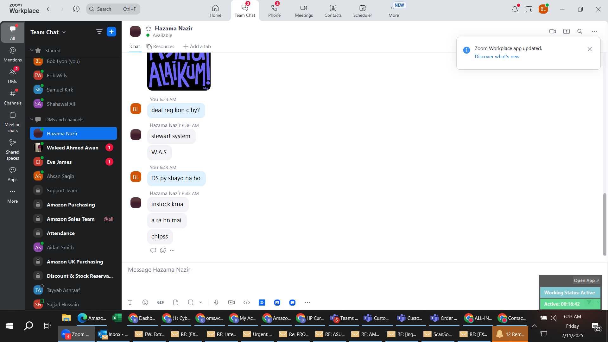608x342 pixels.
Task: Click the share screen icon in chat header
Action: coord(567,31)
